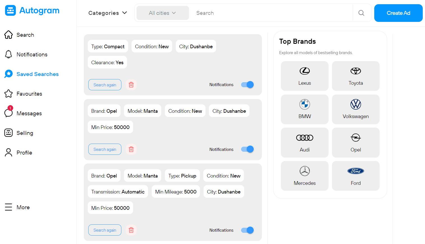Delete the Compact type saved search
The image size is (425, 244).
(131, 85)
